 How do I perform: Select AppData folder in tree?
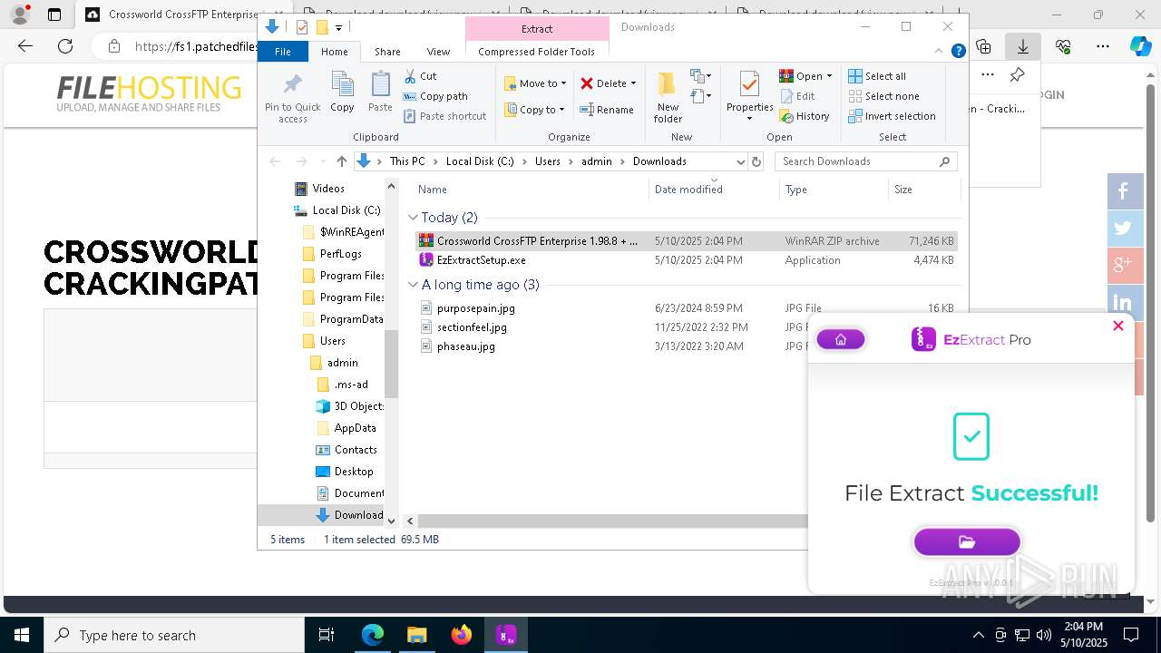point(355,428)
